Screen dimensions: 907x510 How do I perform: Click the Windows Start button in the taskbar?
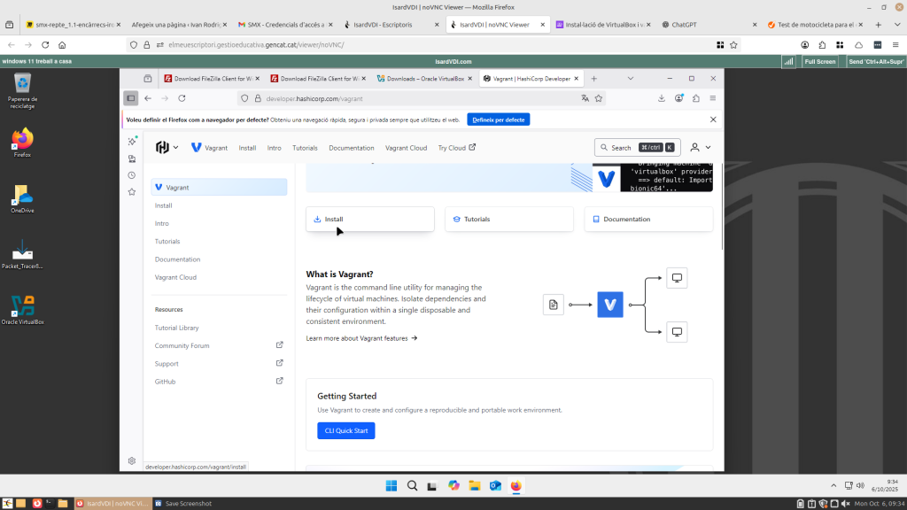coord(391,485)
